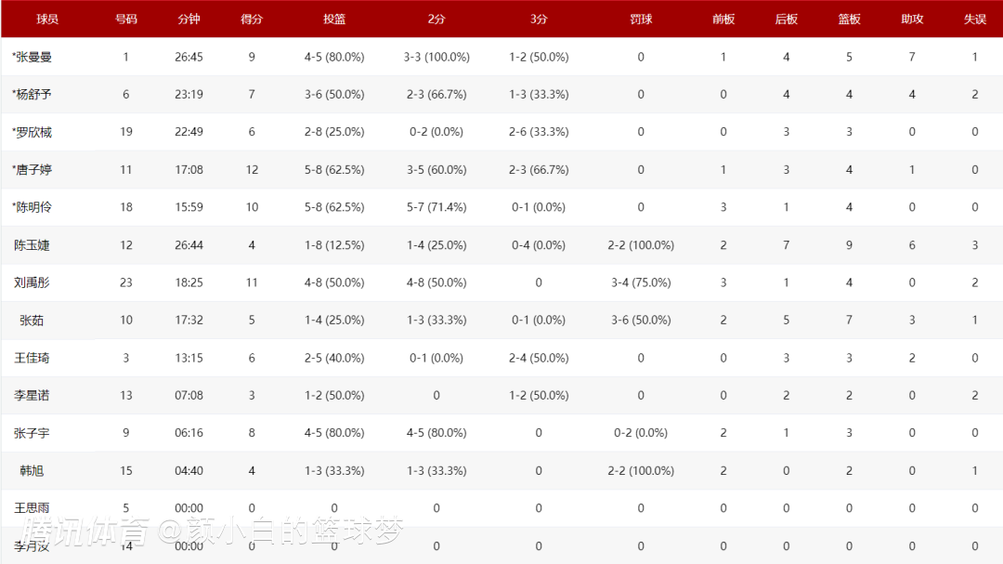Sort by the 篮板 column header
1003x564 pixels.
[x=849, y=19]
